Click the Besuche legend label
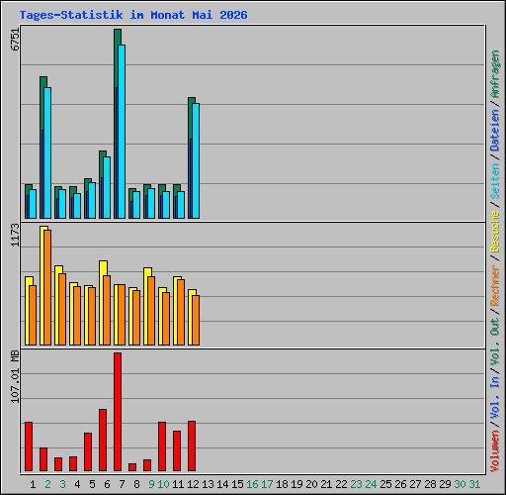Screen dimensions: 506x495 pyautogui.click(x=494, y=232)
